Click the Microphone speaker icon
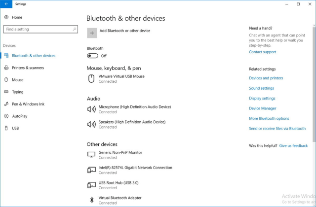The height and width of the screenshot is (207, 316). click(x=91, y=109)
